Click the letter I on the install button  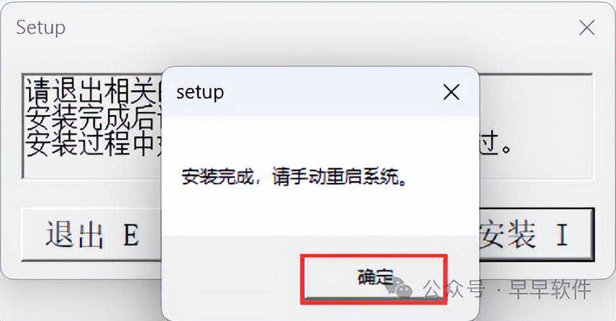tap(563, 235)
